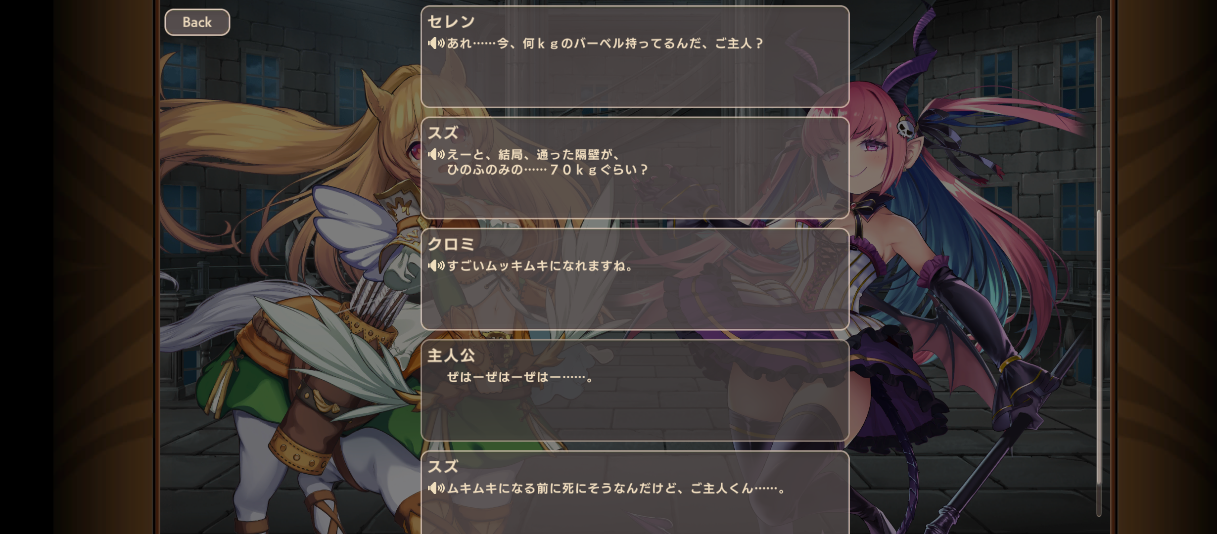Click the セレン speaker name label
1217x534 pixels.
[451, 21]
